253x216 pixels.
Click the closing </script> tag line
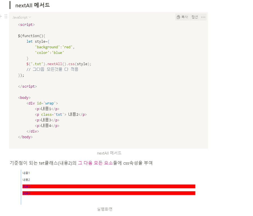[27, 87]
